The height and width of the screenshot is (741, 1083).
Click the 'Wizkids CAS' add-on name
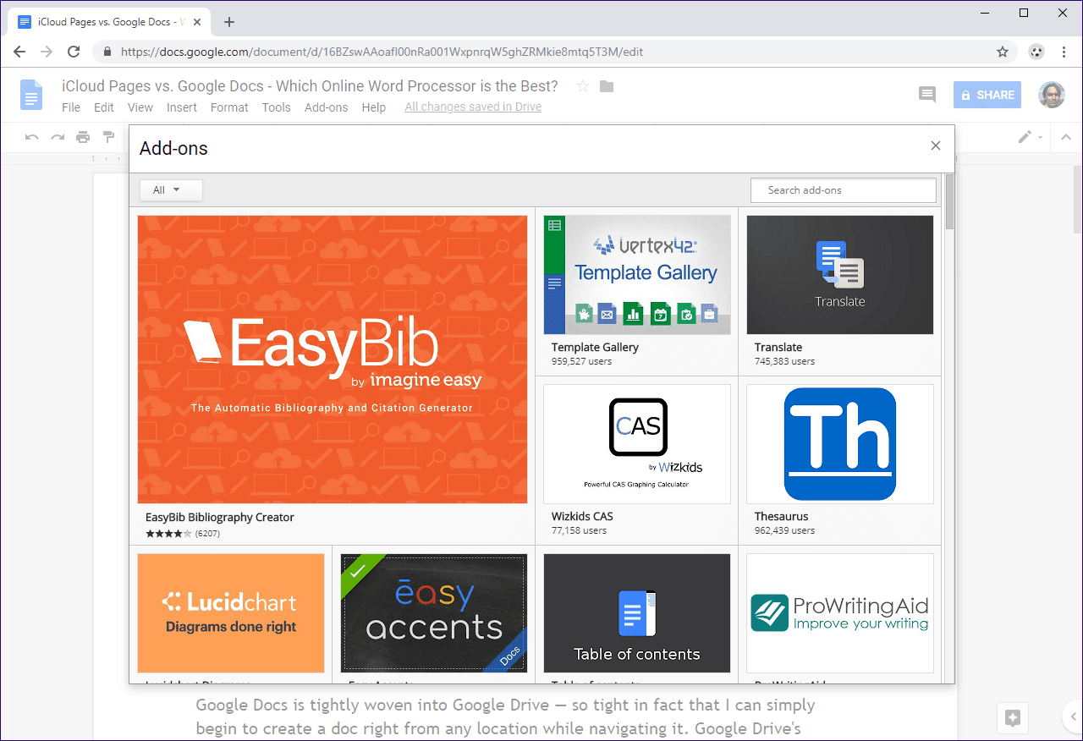point(582,516)
